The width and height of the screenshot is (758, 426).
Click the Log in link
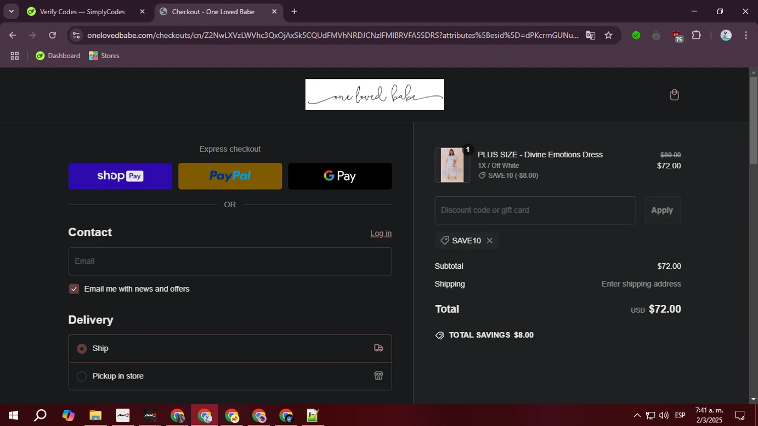381,233
